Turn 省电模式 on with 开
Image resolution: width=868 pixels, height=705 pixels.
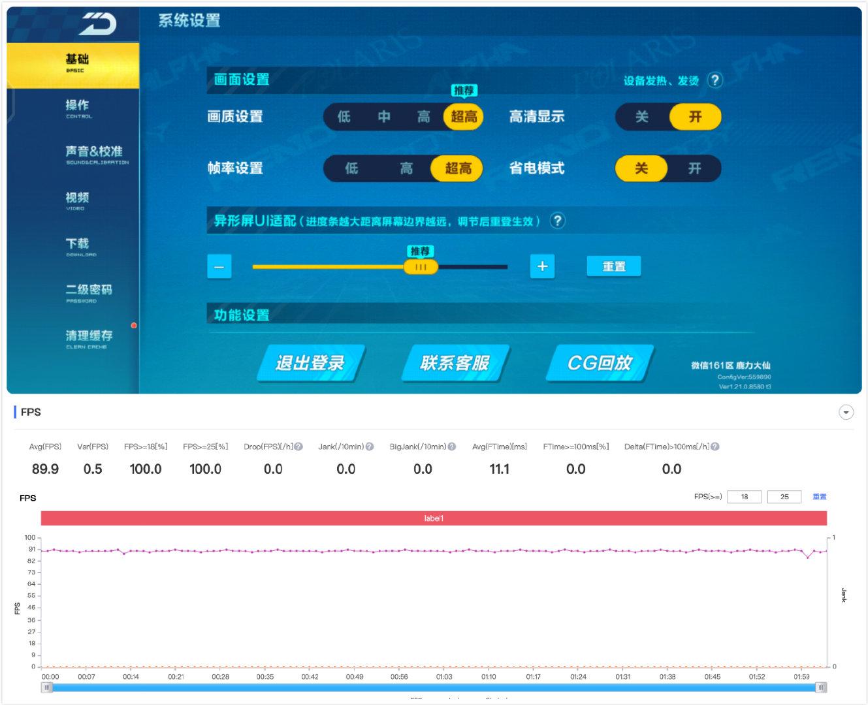[694, 168]
